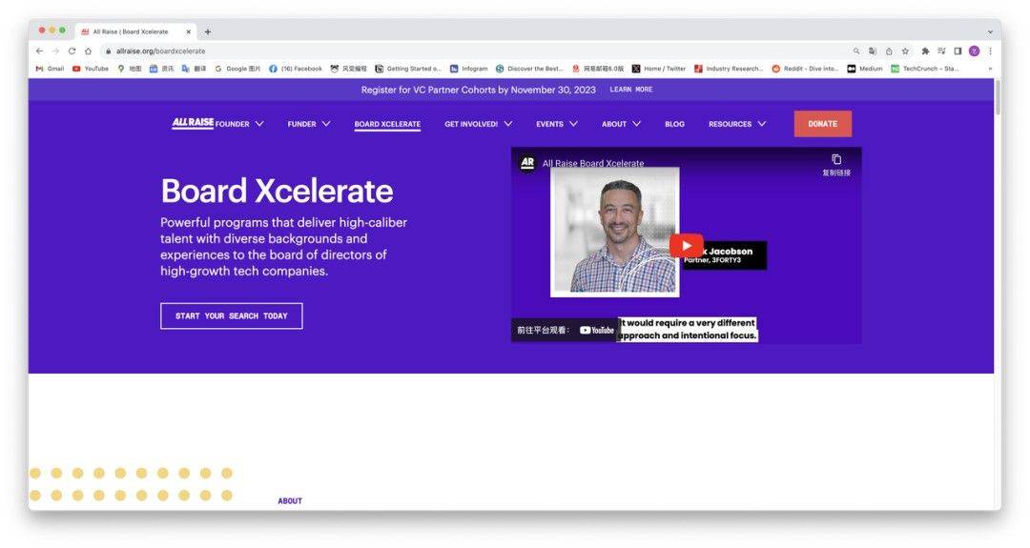The image size is (1030, 548).
Task: Click the AR channel logo on the video
Action: [527, 163]
